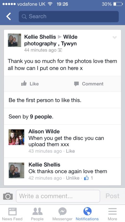Open Wilde photography, Tywyn page link
The width and height of the screenshot is (125, 222).
(x=51, y=40)
